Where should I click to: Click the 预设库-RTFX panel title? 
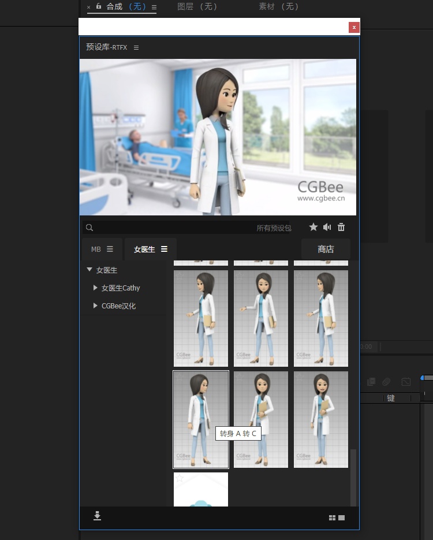pyautogui.click(x=107, y=47)
